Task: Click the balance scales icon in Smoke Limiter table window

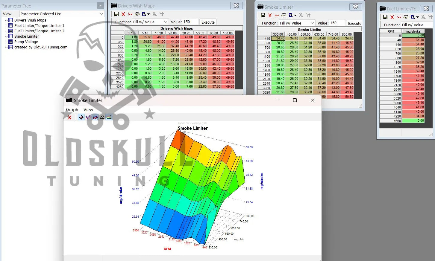Action: (x=284, y=15)
